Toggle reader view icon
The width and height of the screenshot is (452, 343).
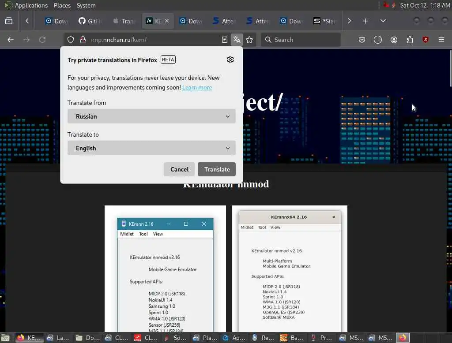[225, 40]
